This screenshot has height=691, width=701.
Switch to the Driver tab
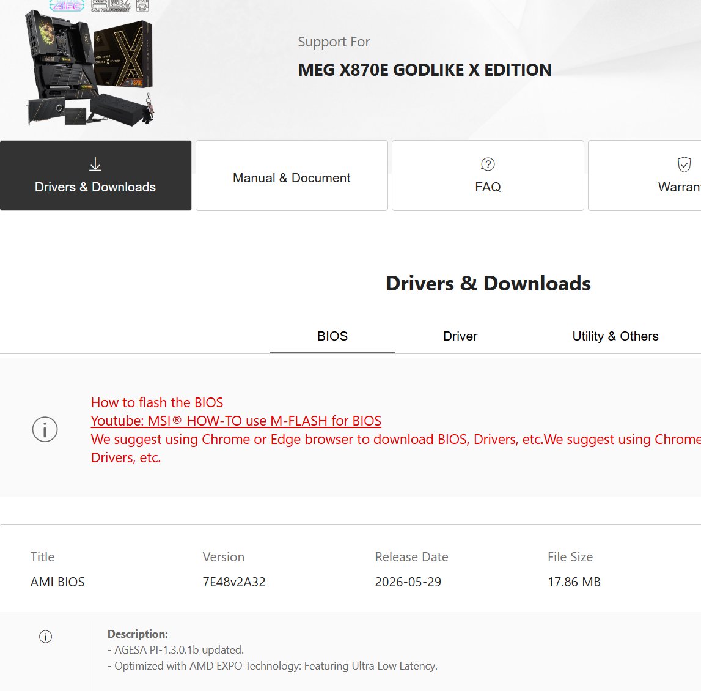pyautogui.click(x=460, y=336)
